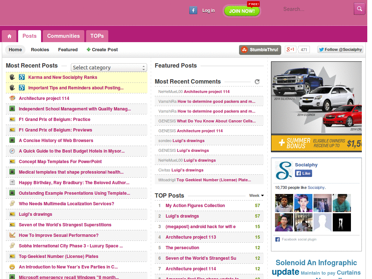Select the Home sub-navigation item

[x=15, y=49]
